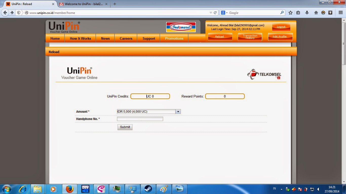The height and width of the screenshot is (194, 346).
Task: Open the bookmarks list icon
Action: [x=298, y=13]
